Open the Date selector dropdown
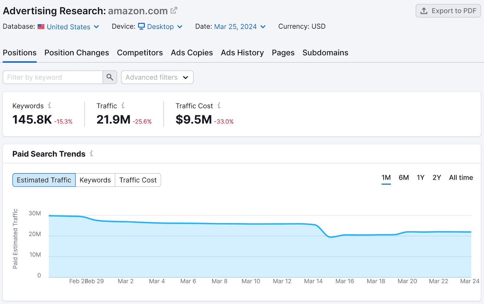 pos(263,27)
